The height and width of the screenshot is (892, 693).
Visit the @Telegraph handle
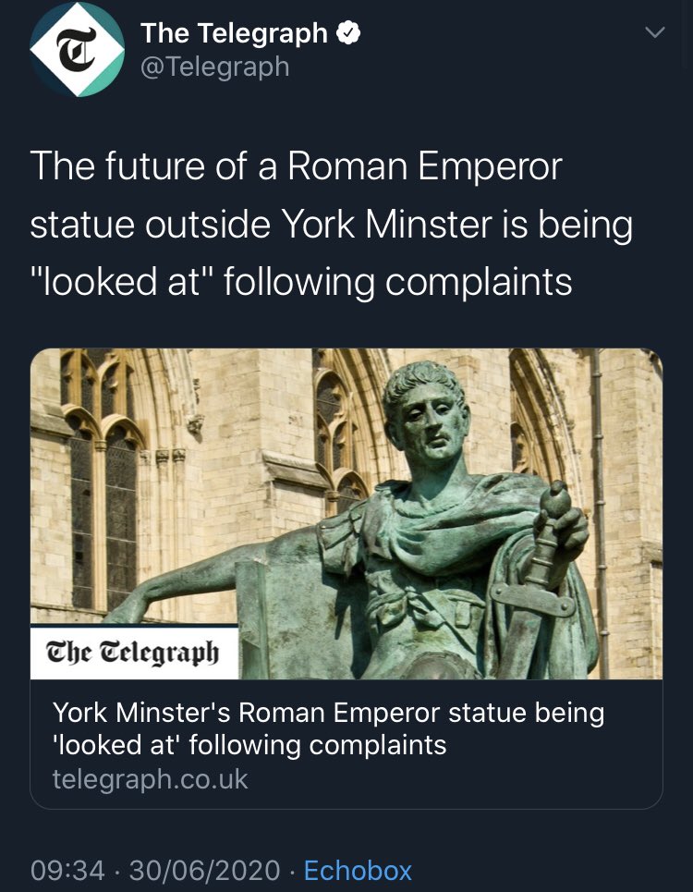215,67
